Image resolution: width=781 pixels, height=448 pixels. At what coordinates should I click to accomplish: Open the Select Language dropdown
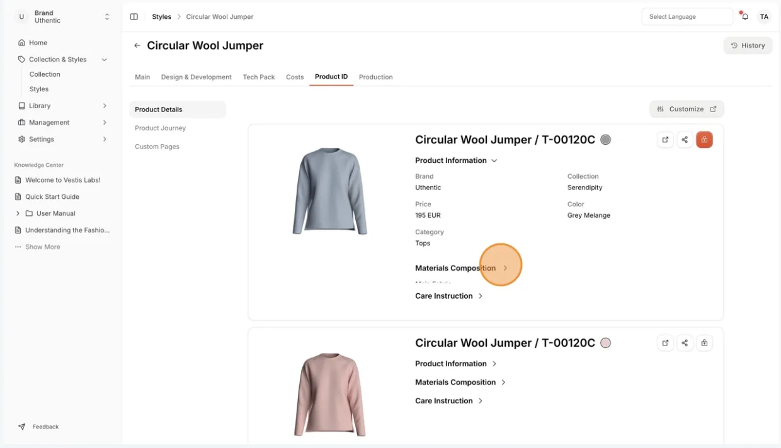[687, 17]
